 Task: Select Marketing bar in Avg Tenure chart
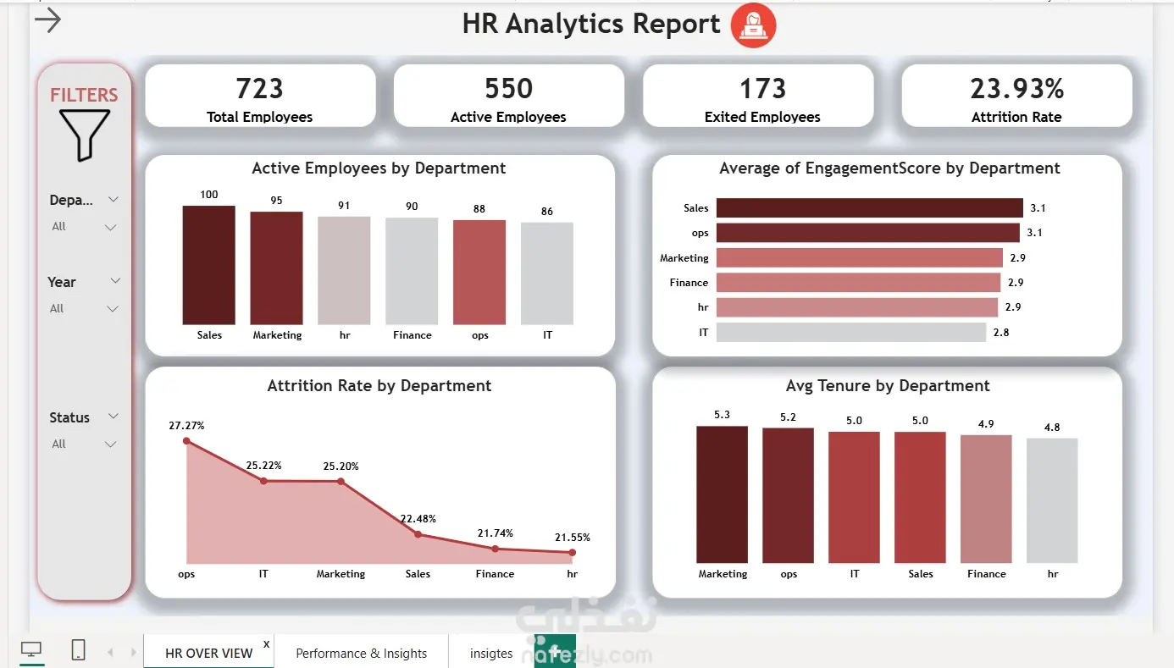click(x=723, y=494)
